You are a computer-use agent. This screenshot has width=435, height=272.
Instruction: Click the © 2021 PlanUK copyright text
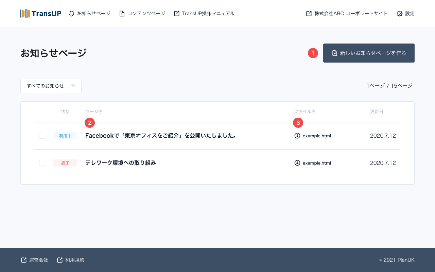(397, 260)
